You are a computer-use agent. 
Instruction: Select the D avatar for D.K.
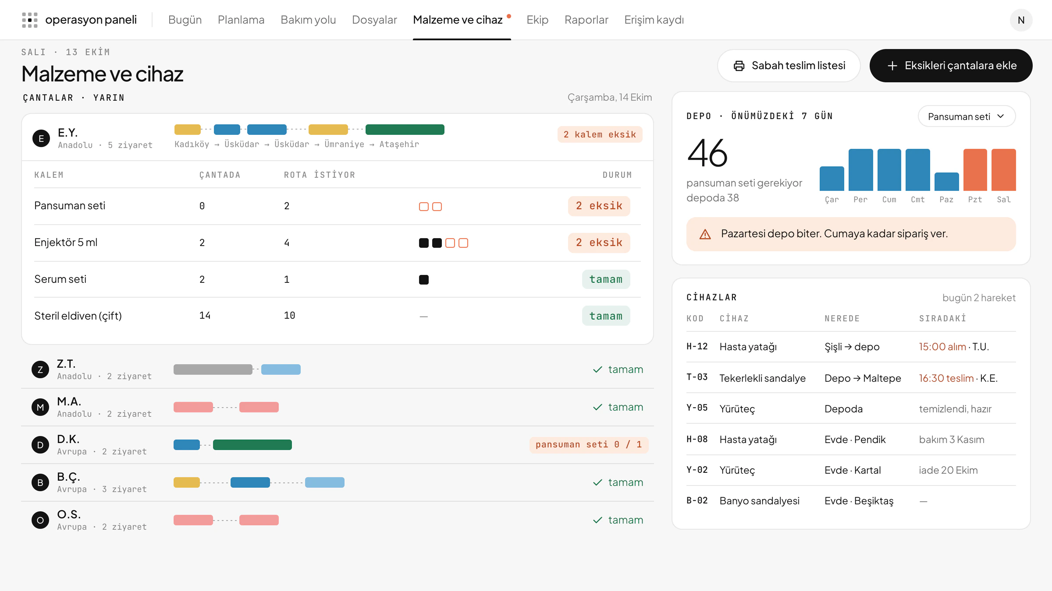tap(40, 445)
